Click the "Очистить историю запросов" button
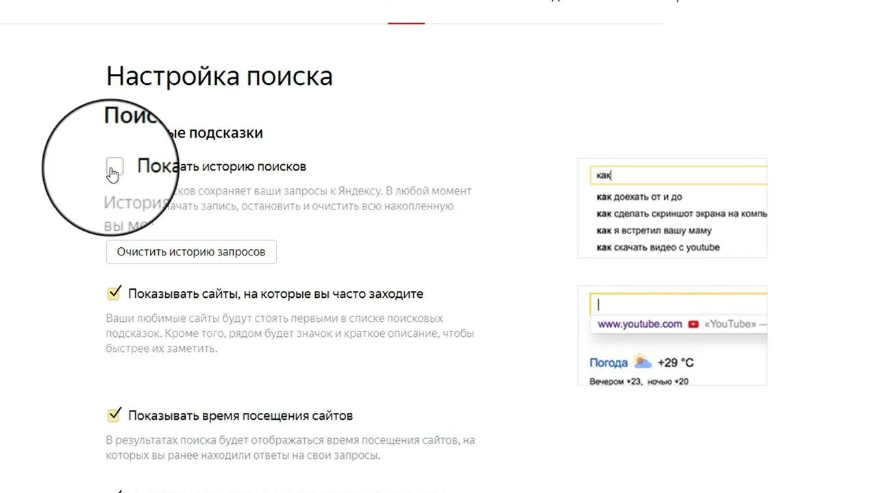 (191, 252)
